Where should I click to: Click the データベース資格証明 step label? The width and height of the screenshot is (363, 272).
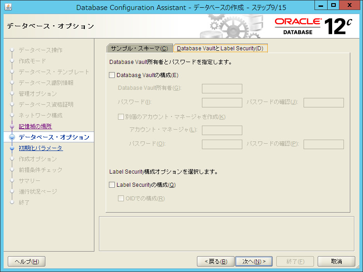(46, 105)
